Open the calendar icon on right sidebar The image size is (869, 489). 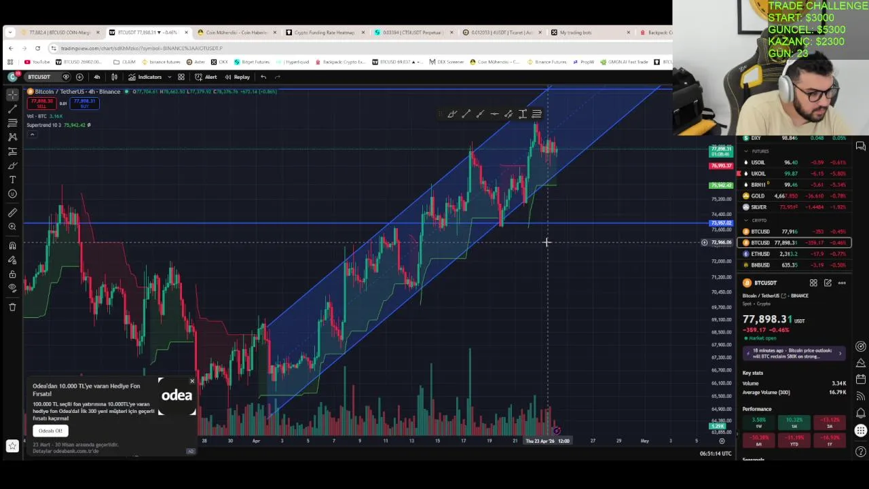pyautogui.click(x=861, y=379)
